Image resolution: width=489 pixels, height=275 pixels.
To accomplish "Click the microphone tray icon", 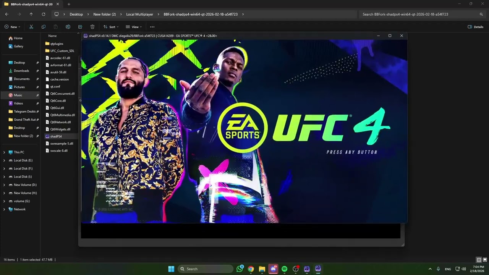I will [438, 269].
